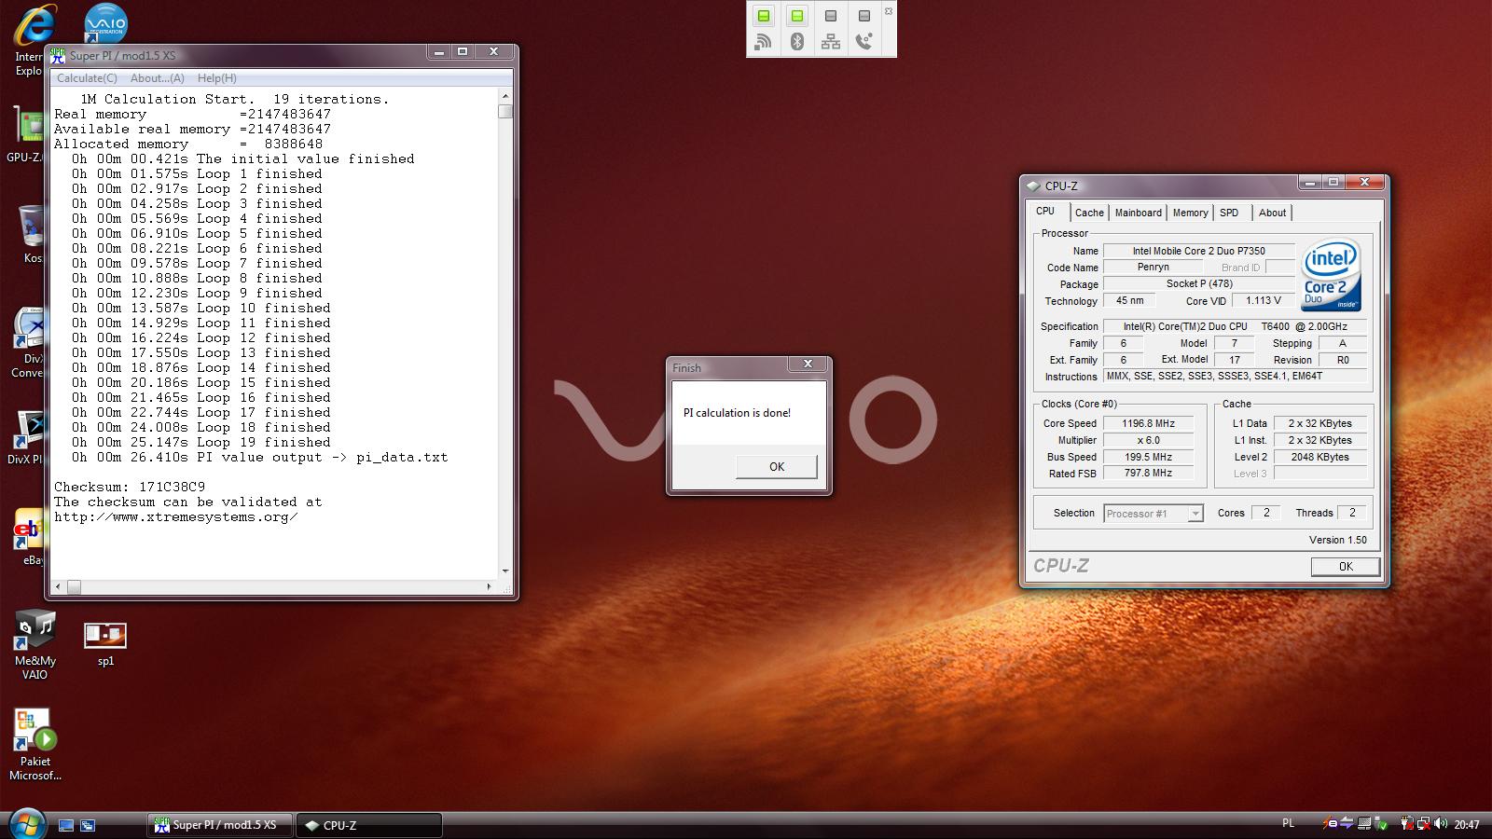This screenshot has width=1492, height=839.
Task: Close the Finish dialog with its X button
Action: [x=808, y=364]
